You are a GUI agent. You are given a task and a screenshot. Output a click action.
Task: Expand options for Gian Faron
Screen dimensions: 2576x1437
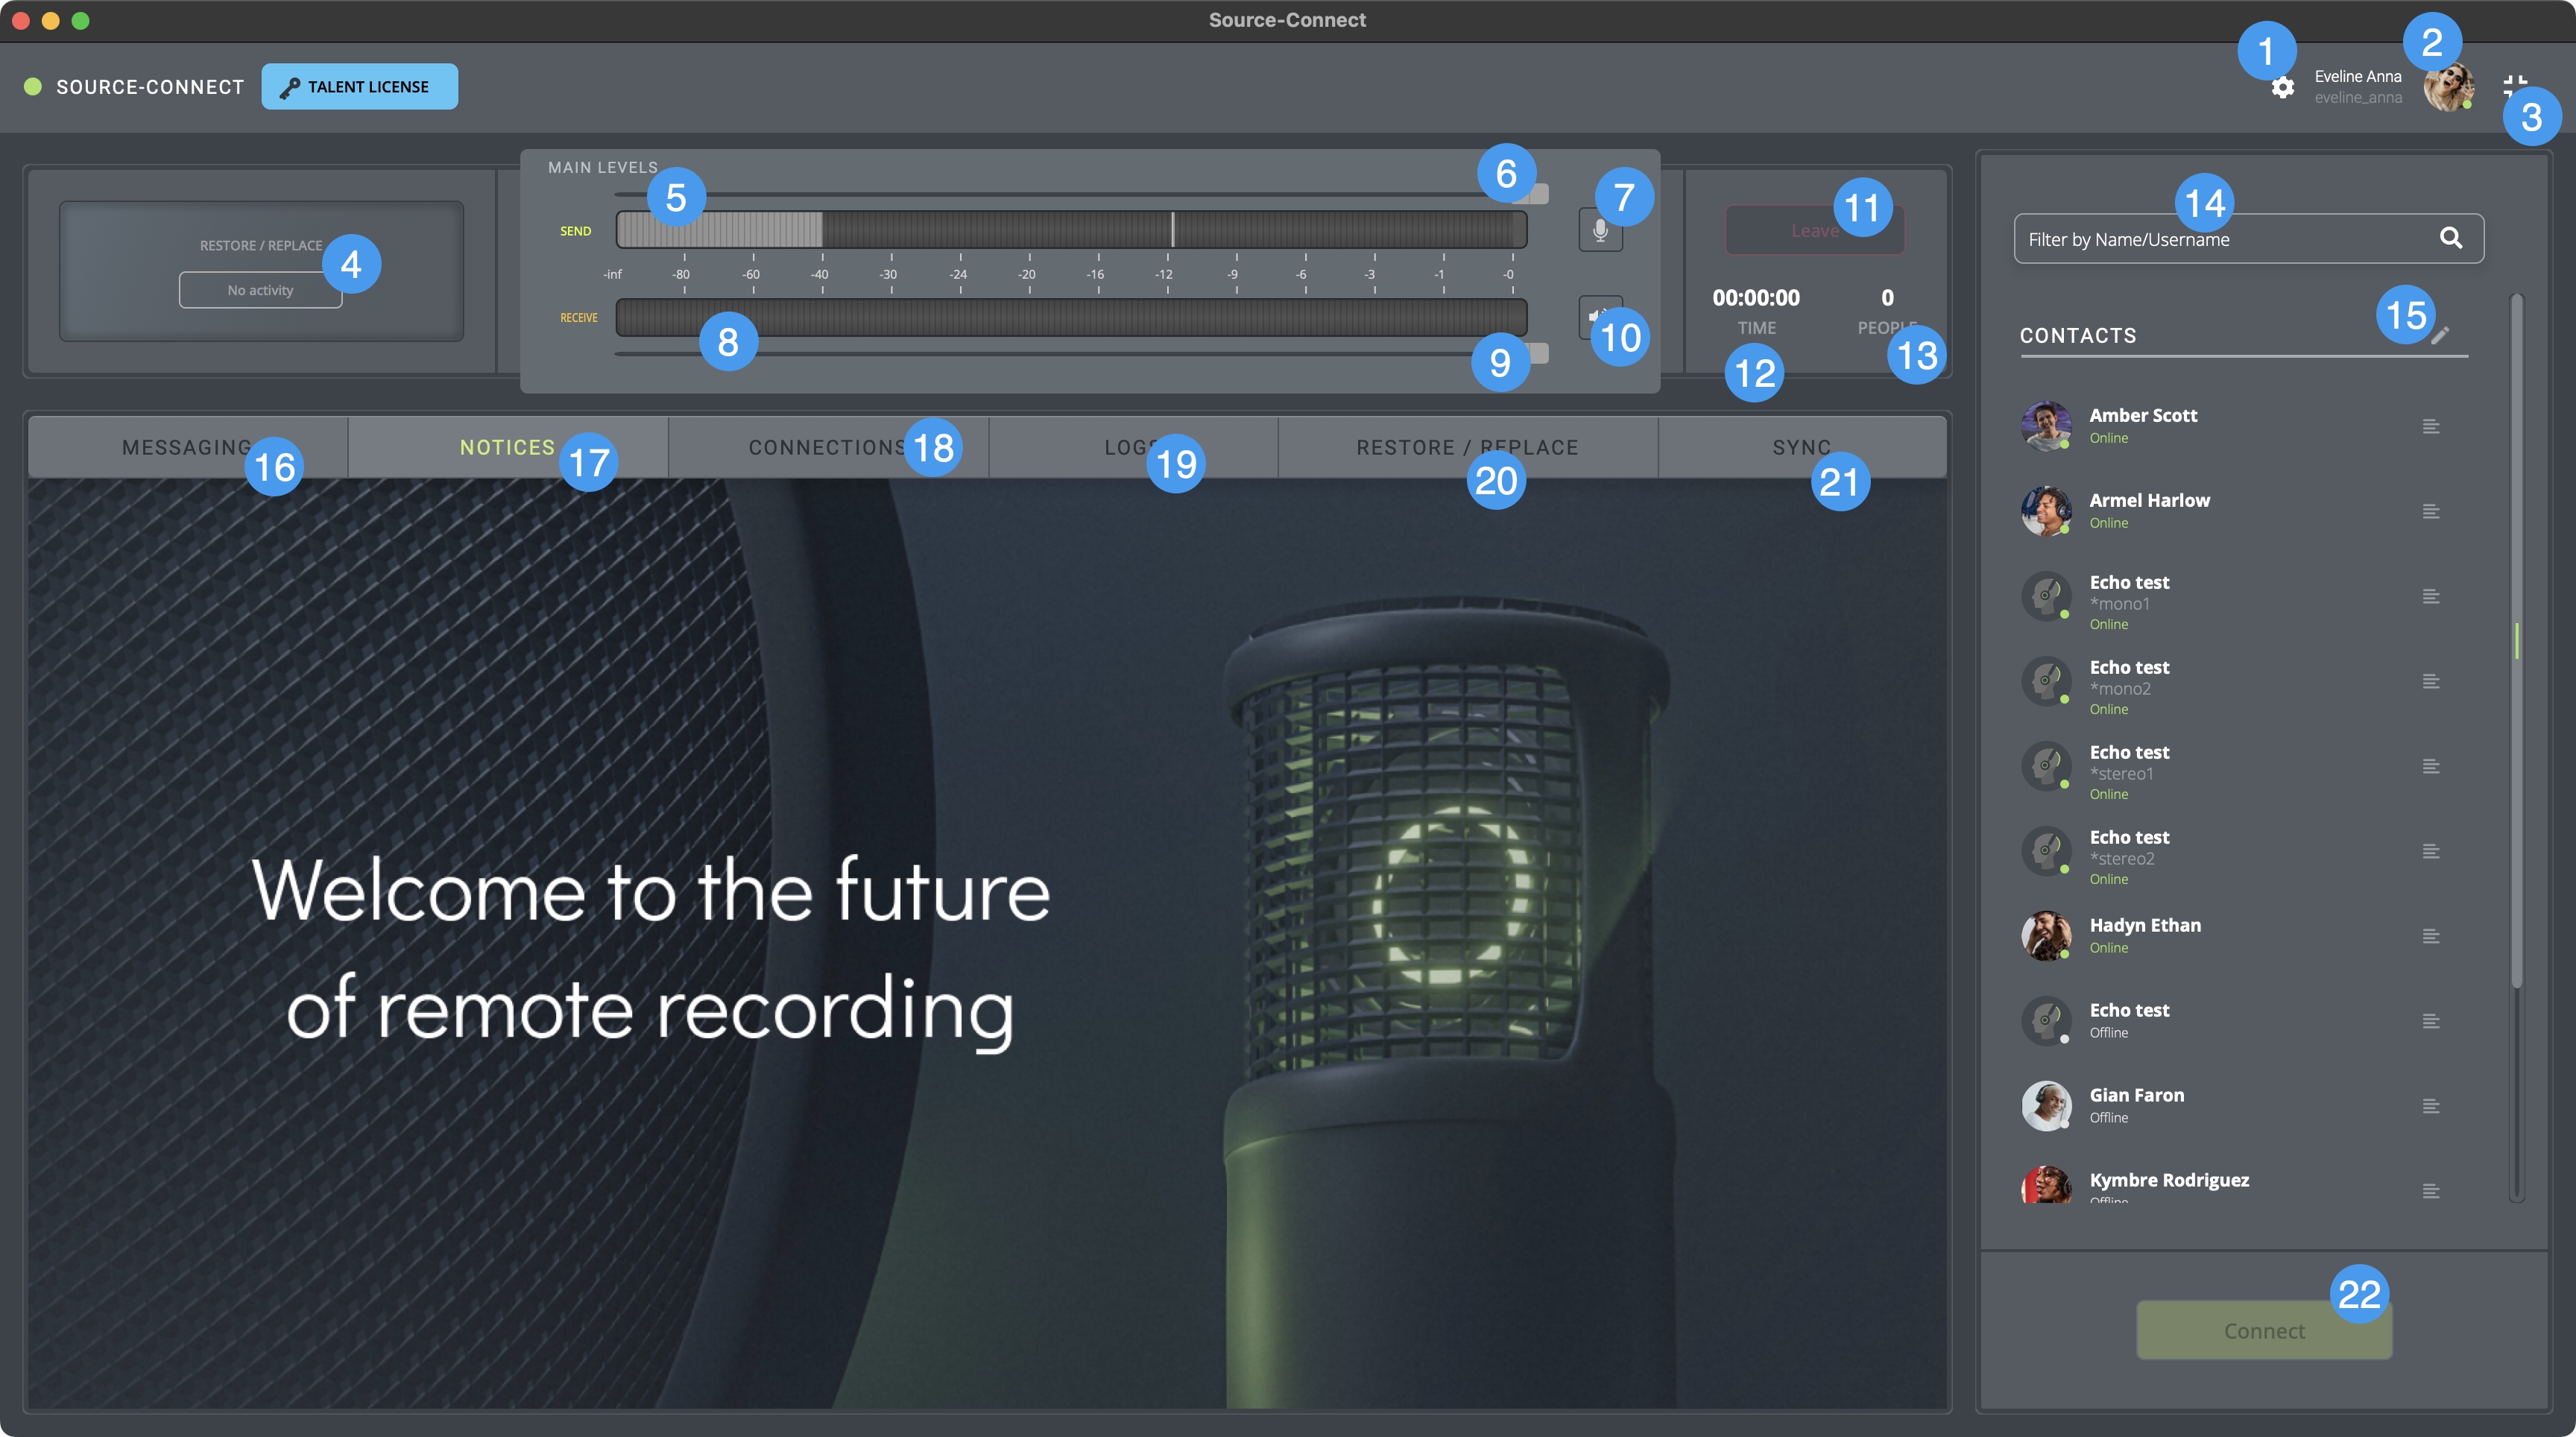2431,1107
